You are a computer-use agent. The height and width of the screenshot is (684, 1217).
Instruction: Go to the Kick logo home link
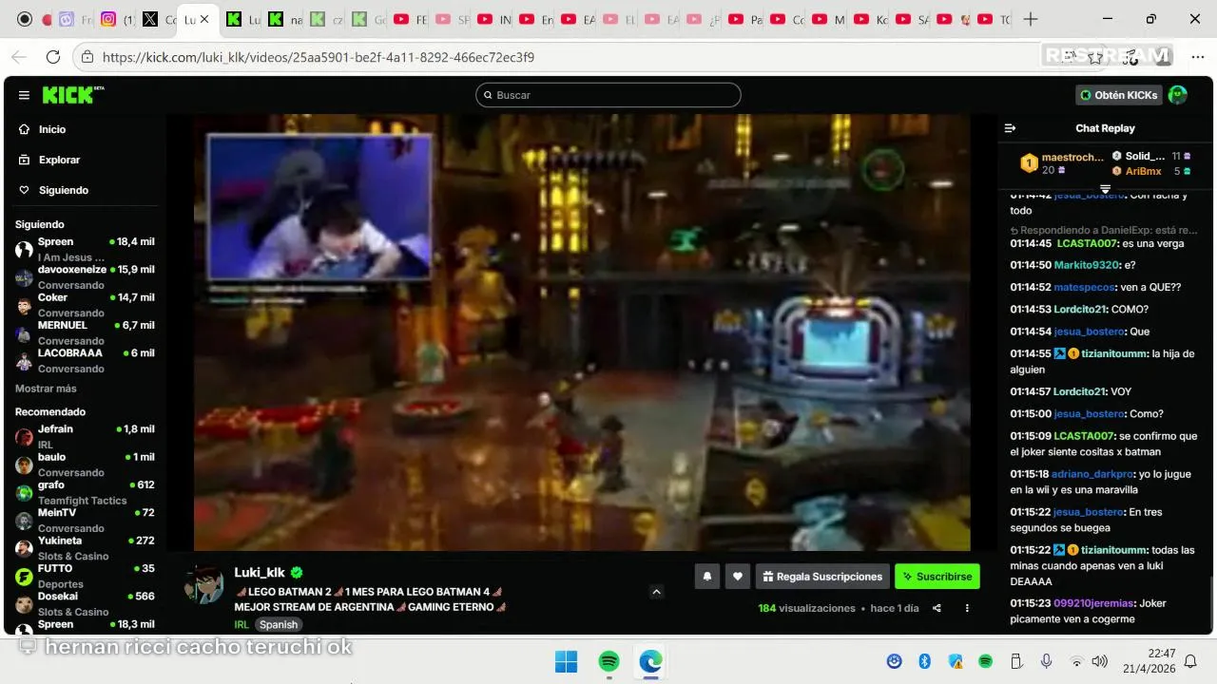click(72, 95)
